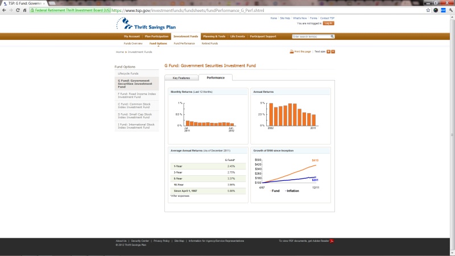Viewport: 455px width, 256px height.
Task: Open the Participant Support menu
Action: pos(263,36)
